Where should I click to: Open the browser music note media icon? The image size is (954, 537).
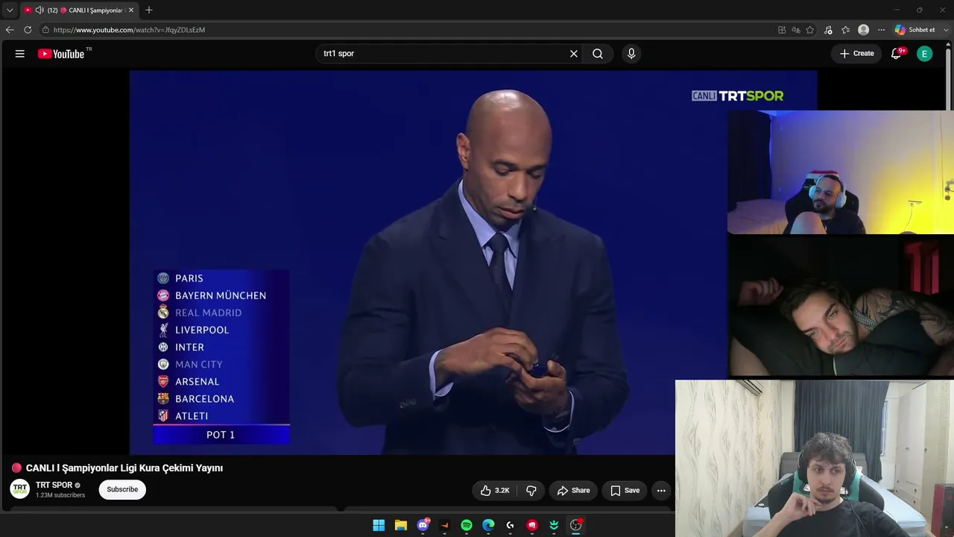click(829, 30)
